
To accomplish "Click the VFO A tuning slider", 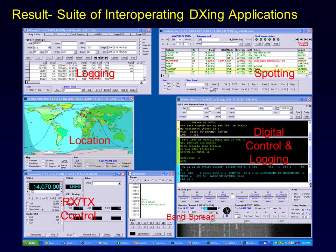I will click(x=33, y=191).
